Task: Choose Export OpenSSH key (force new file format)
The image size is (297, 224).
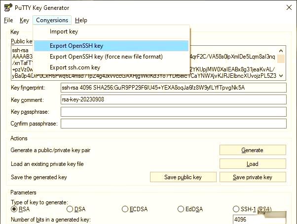Action: point(106,57)
